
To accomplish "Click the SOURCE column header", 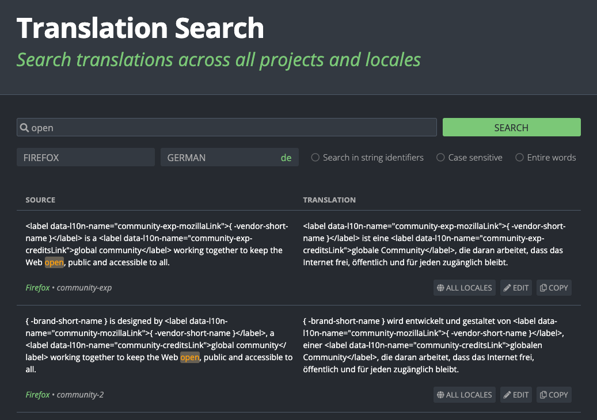I will click(x=40, y=200).
